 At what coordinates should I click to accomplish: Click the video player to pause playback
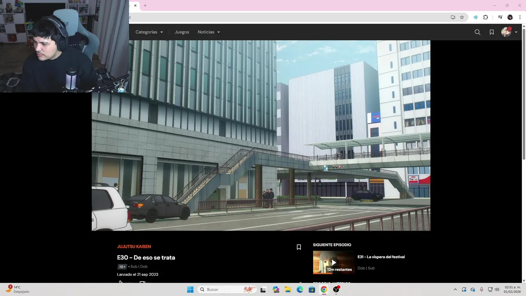(x=261, y=135)
